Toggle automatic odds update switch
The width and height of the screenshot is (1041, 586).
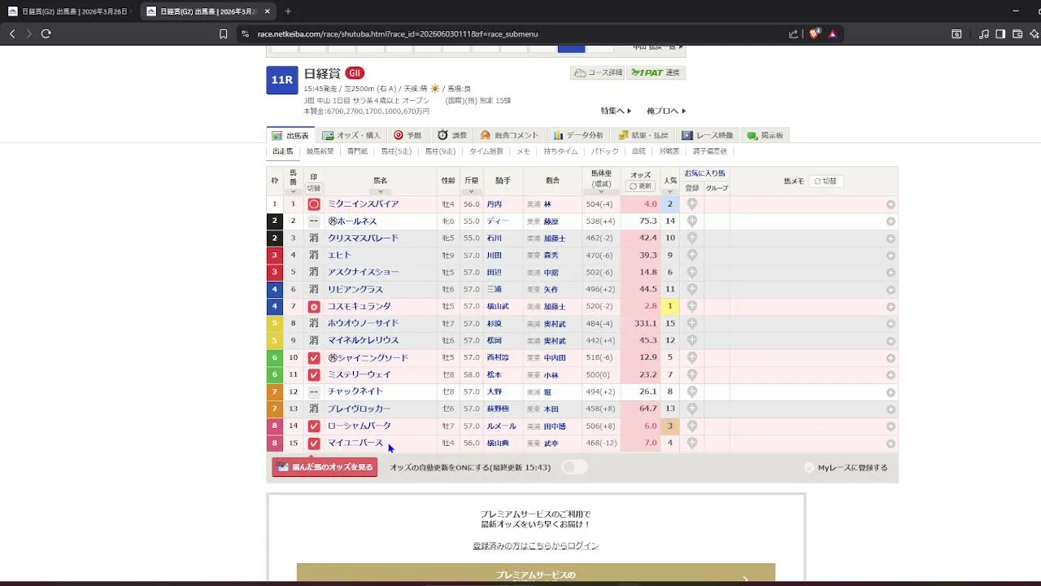pyautogui.click(x=574, y=467)
